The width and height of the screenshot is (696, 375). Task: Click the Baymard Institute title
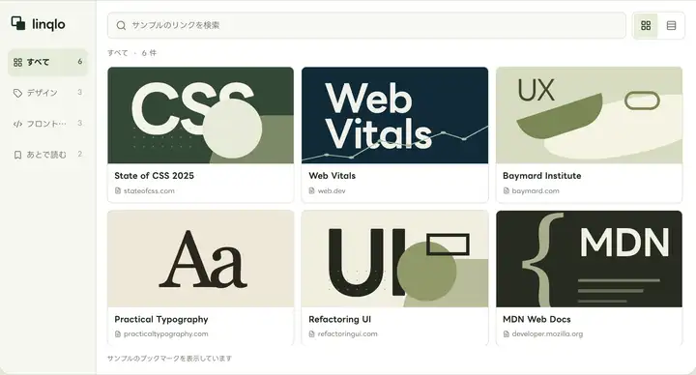point(542,176)
